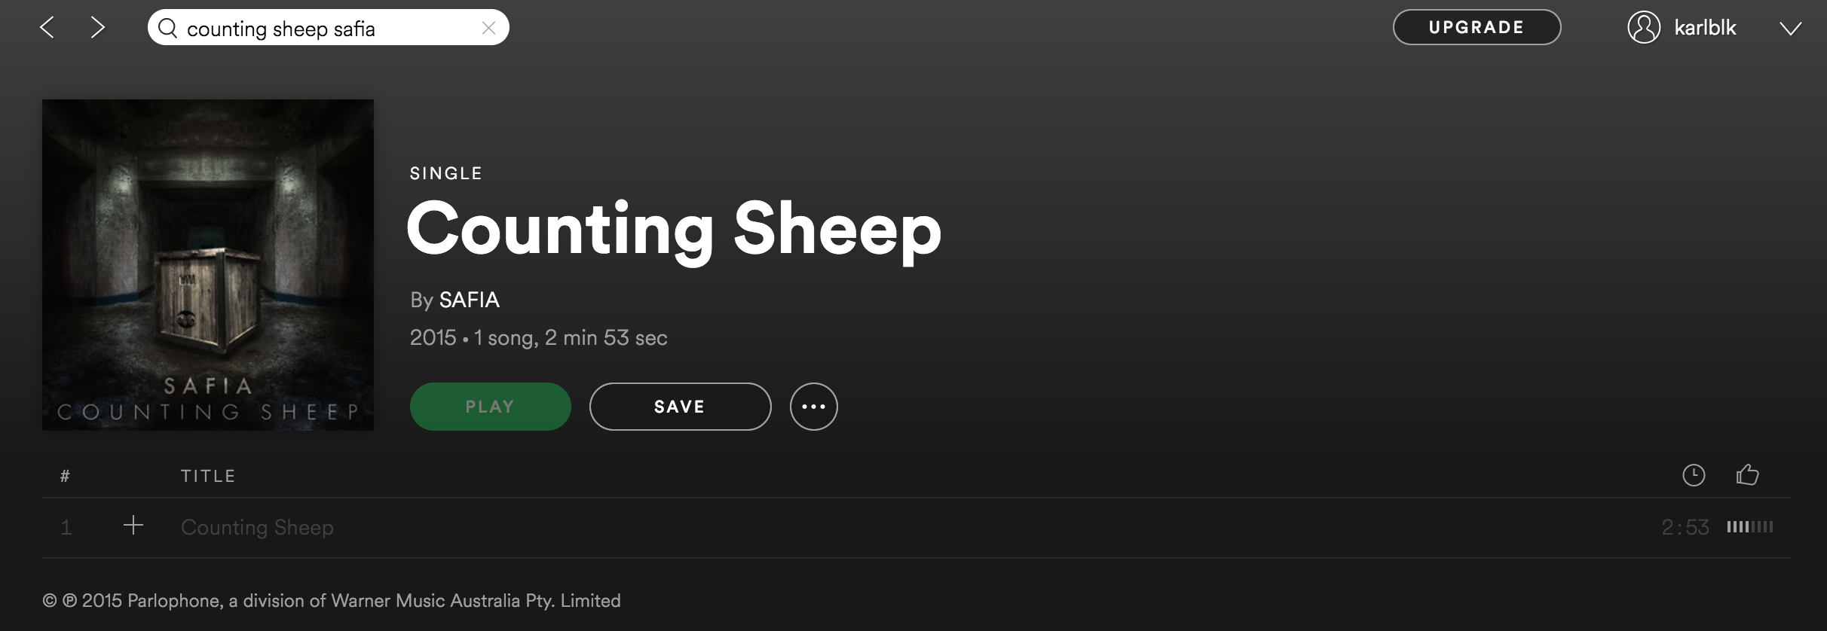Save the Counting Sheep single
The width and height of the screenshot is (1827, 631).
coord(680,407)
